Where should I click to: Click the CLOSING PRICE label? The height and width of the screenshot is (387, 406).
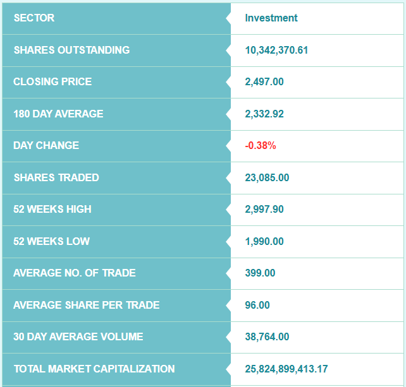point(52,81)
